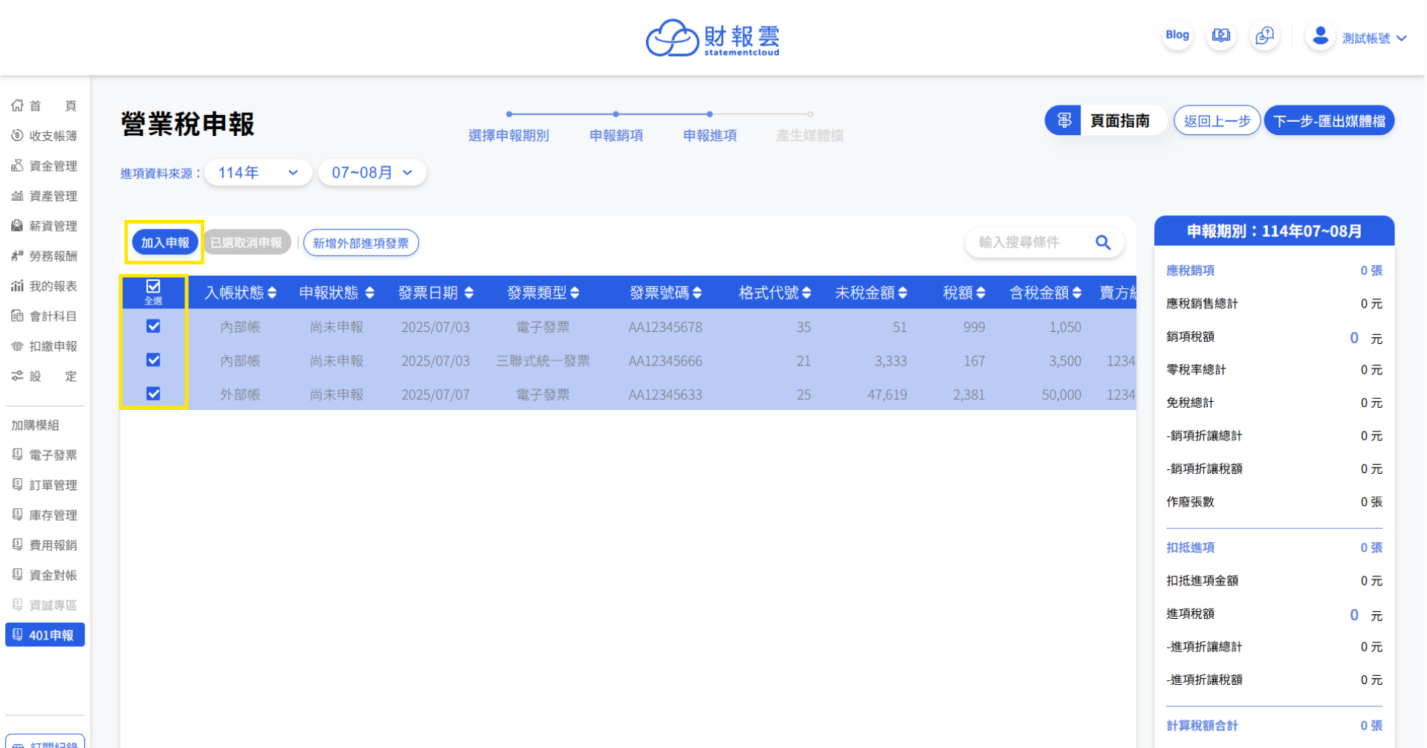Go to 首頁 in sidebar
This screenshot has height=748, width=1427.
[x=45, y=105]
